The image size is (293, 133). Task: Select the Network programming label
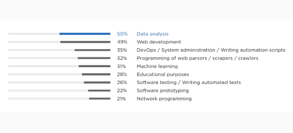pyautogui.click(x=164, y=99)
